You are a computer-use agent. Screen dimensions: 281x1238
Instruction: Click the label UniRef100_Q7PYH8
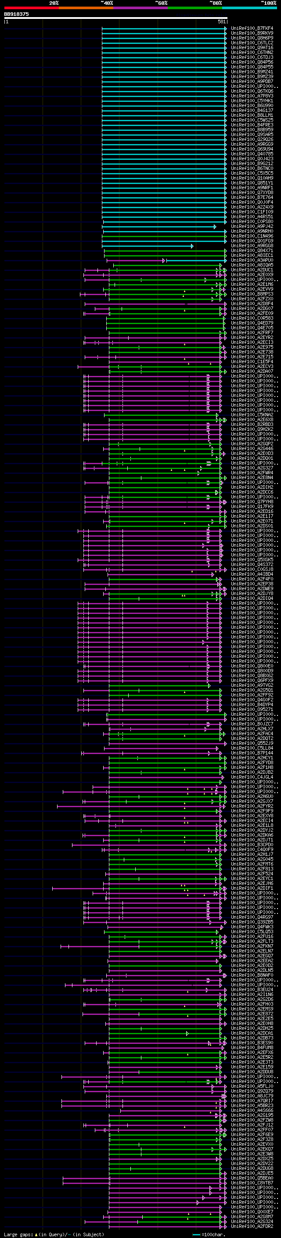pos(252,502)
